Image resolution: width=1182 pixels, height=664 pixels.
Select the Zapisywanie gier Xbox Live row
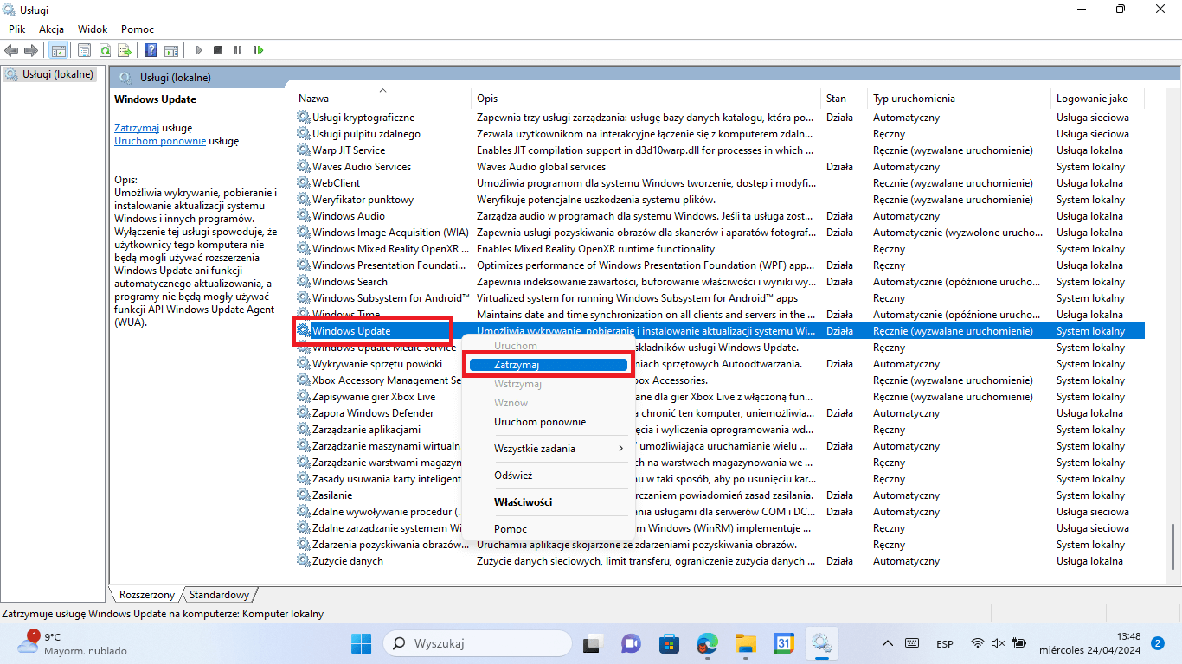[720, 397]
